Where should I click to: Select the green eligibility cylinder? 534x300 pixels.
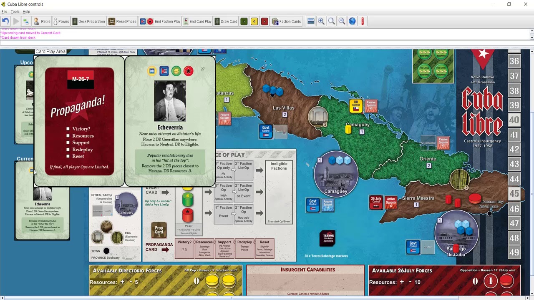tap(188, 200)
